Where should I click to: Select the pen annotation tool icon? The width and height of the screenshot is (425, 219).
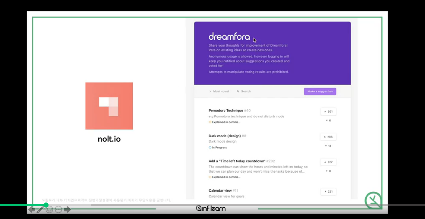40,210
